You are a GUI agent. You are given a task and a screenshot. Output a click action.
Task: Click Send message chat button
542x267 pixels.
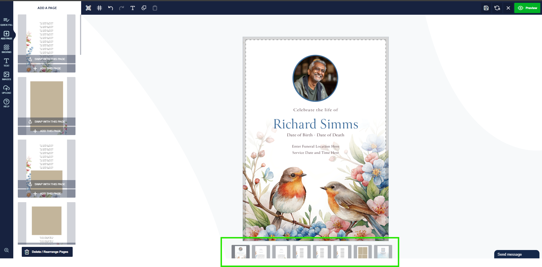click(x=517, y=254)
